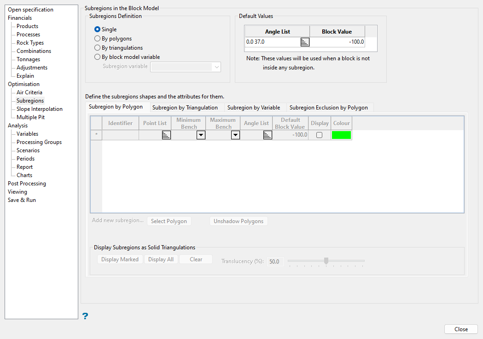Open the Default Values angle list editor icon
This screenshot has height=339, width=483.
pyautogui.click(x=305, y=42)
